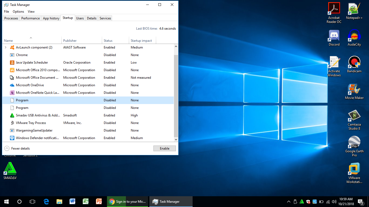
Task: Switch to the Performance tab
Action: point(31,18)
